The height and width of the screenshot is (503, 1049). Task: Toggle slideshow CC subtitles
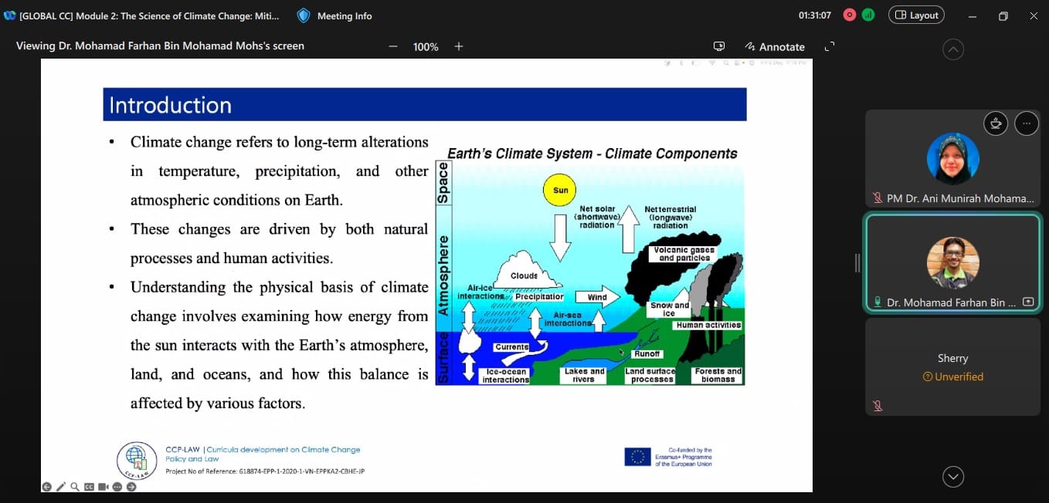pyautogui.click(x=89, y=487)
